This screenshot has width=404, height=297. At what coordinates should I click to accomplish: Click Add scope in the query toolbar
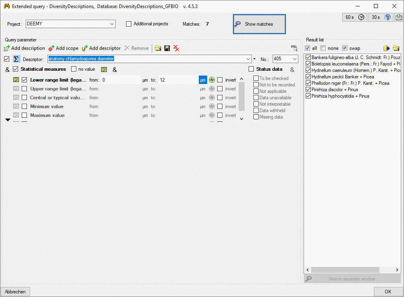click(63, 48)
